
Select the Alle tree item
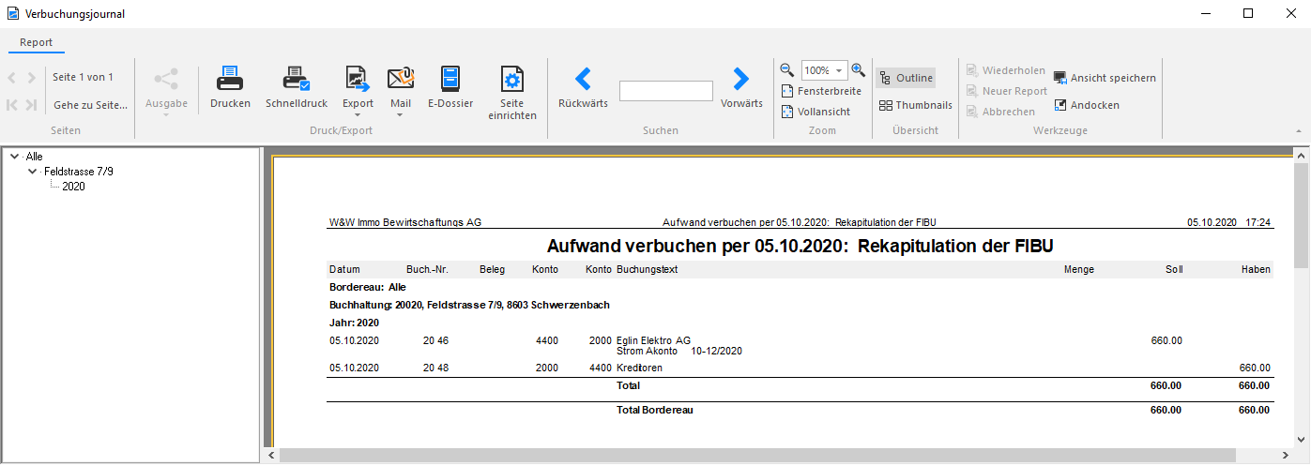pyautogui.click(x=35, y=157)
